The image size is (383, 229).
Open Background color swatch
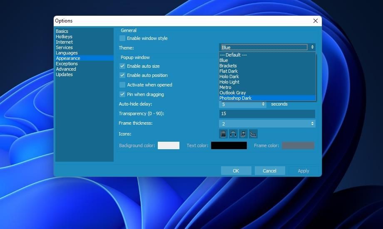(x=169, y=145)
